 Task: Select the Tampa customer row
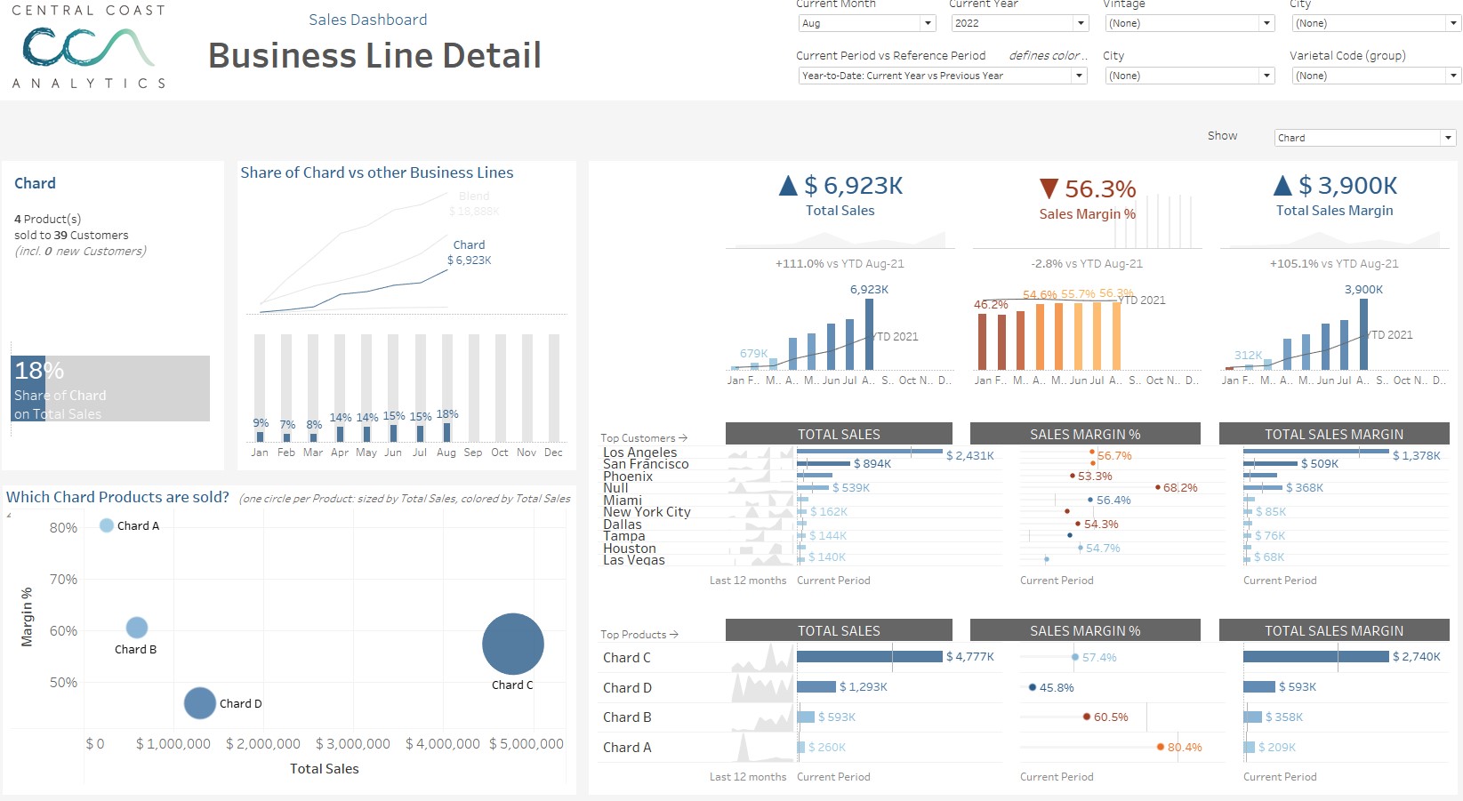click(x=624, y=536)
